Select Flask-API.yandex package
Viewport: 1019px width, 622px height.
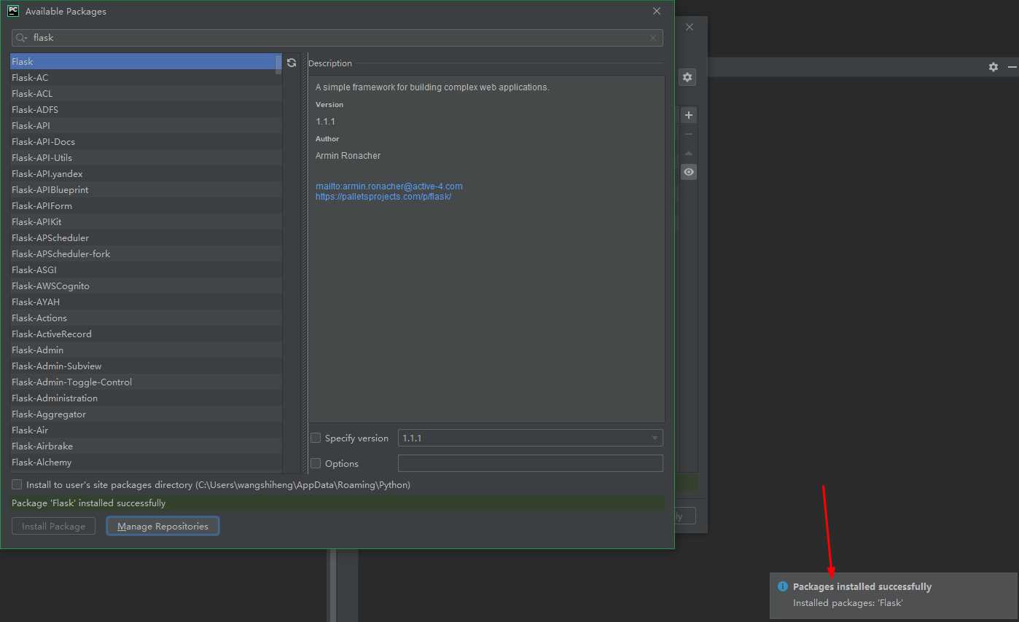point(146,174)
